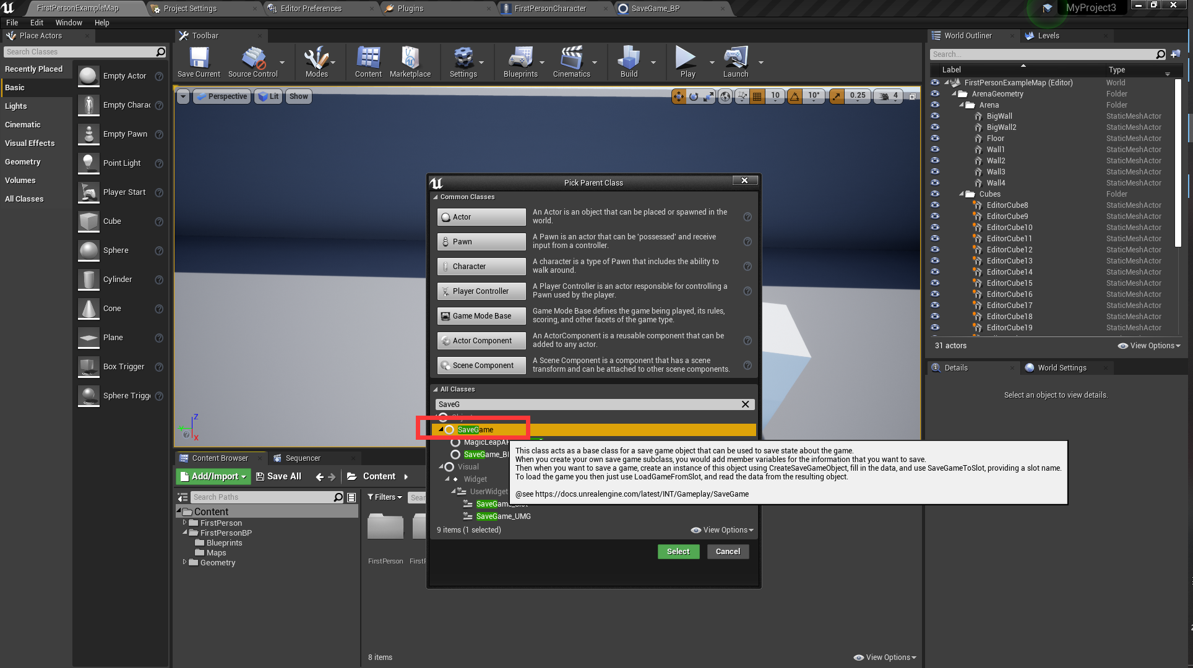Image resolution: width=1193 pixels, height=668 pixels.
Task: Toggle visibility of the BigWall actor
Action: pyautogui.click(x=934, y=116)
